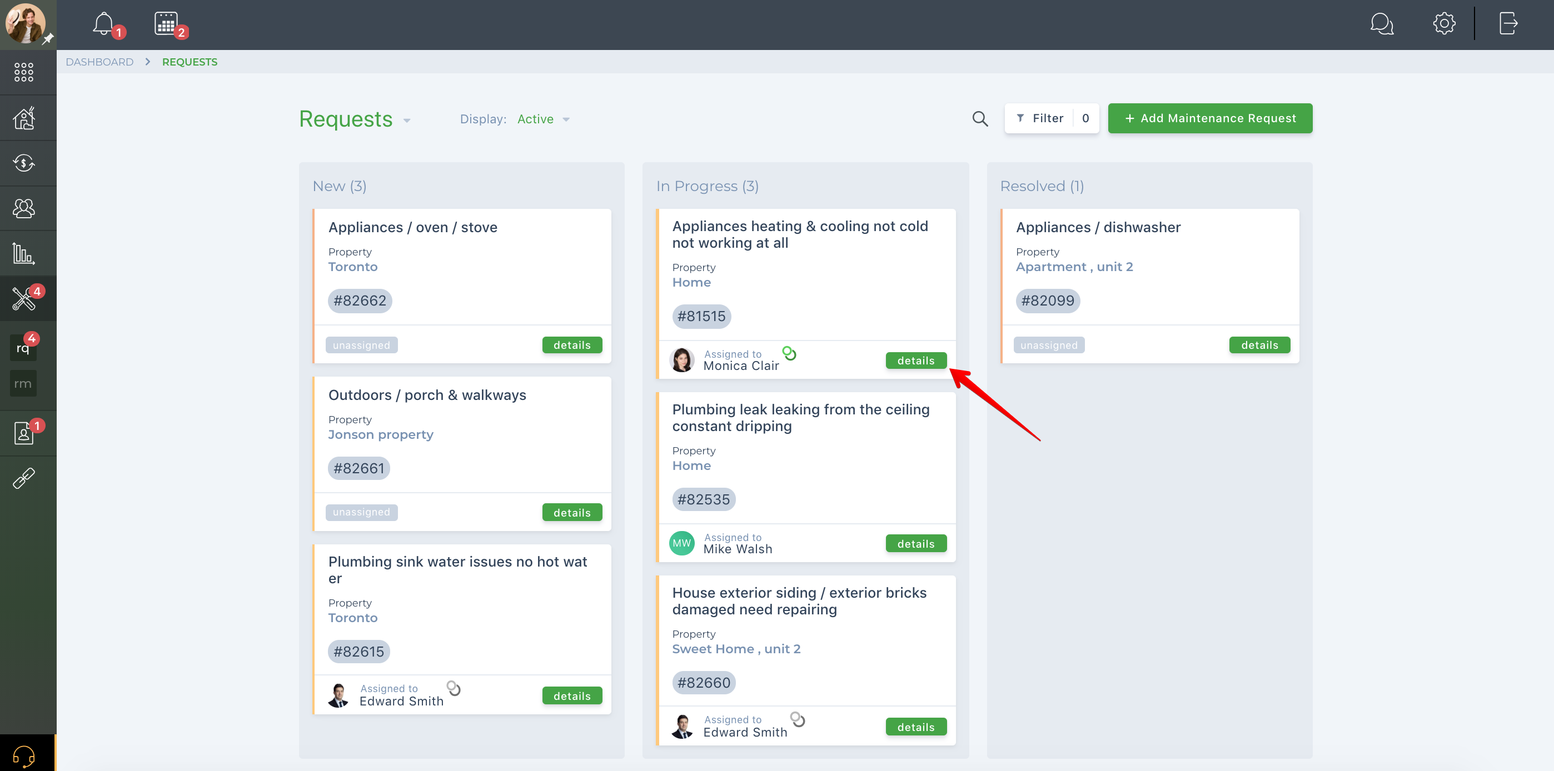
Task: Open the support headset icon
Action: click(23, 756)
